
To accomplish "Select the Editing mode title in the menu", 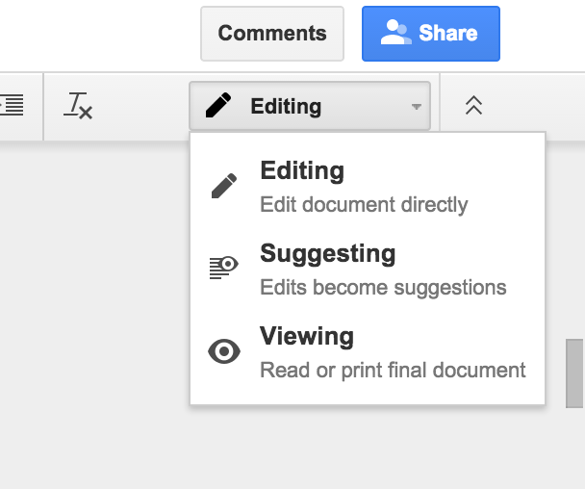I will click(302, 171).
